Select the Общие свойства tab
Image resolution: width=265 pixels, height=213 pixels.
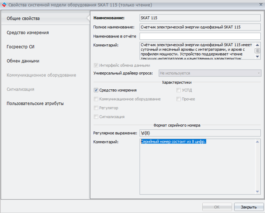click(x=23, y=18)
